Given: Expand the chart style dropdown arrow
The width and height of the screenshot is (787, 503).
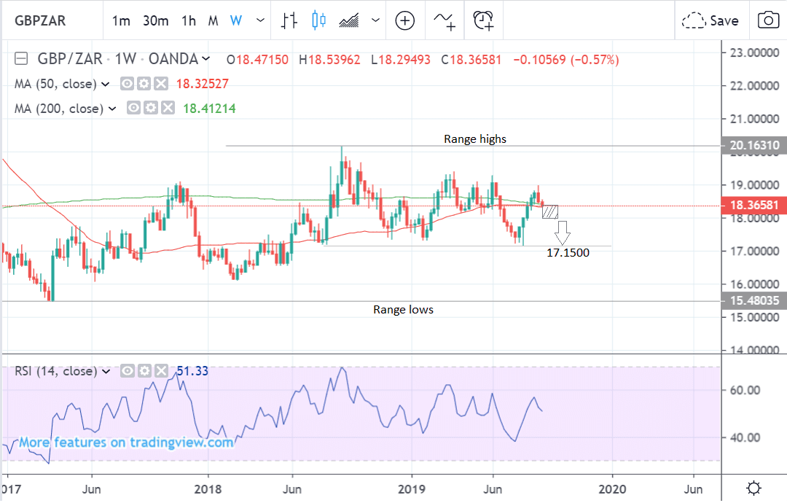Looking at the screenshot, I should click(376, 20).
